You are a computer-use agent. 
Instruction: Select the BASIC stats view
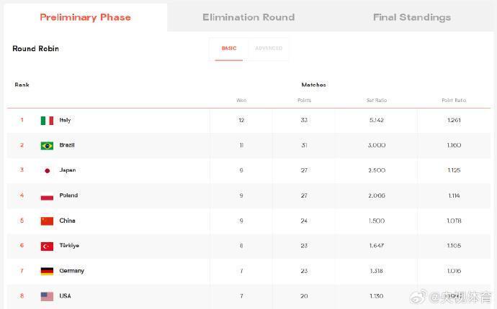pos(229,49)
